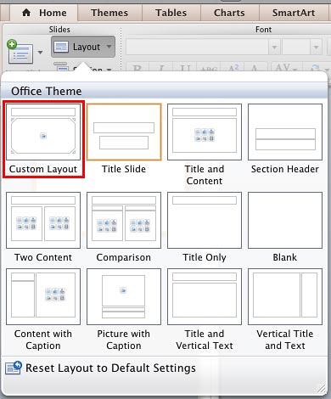The height and width of the screenshot is (399, 331).
Task: Switch to the Charts tab
Action: (229, 13)
